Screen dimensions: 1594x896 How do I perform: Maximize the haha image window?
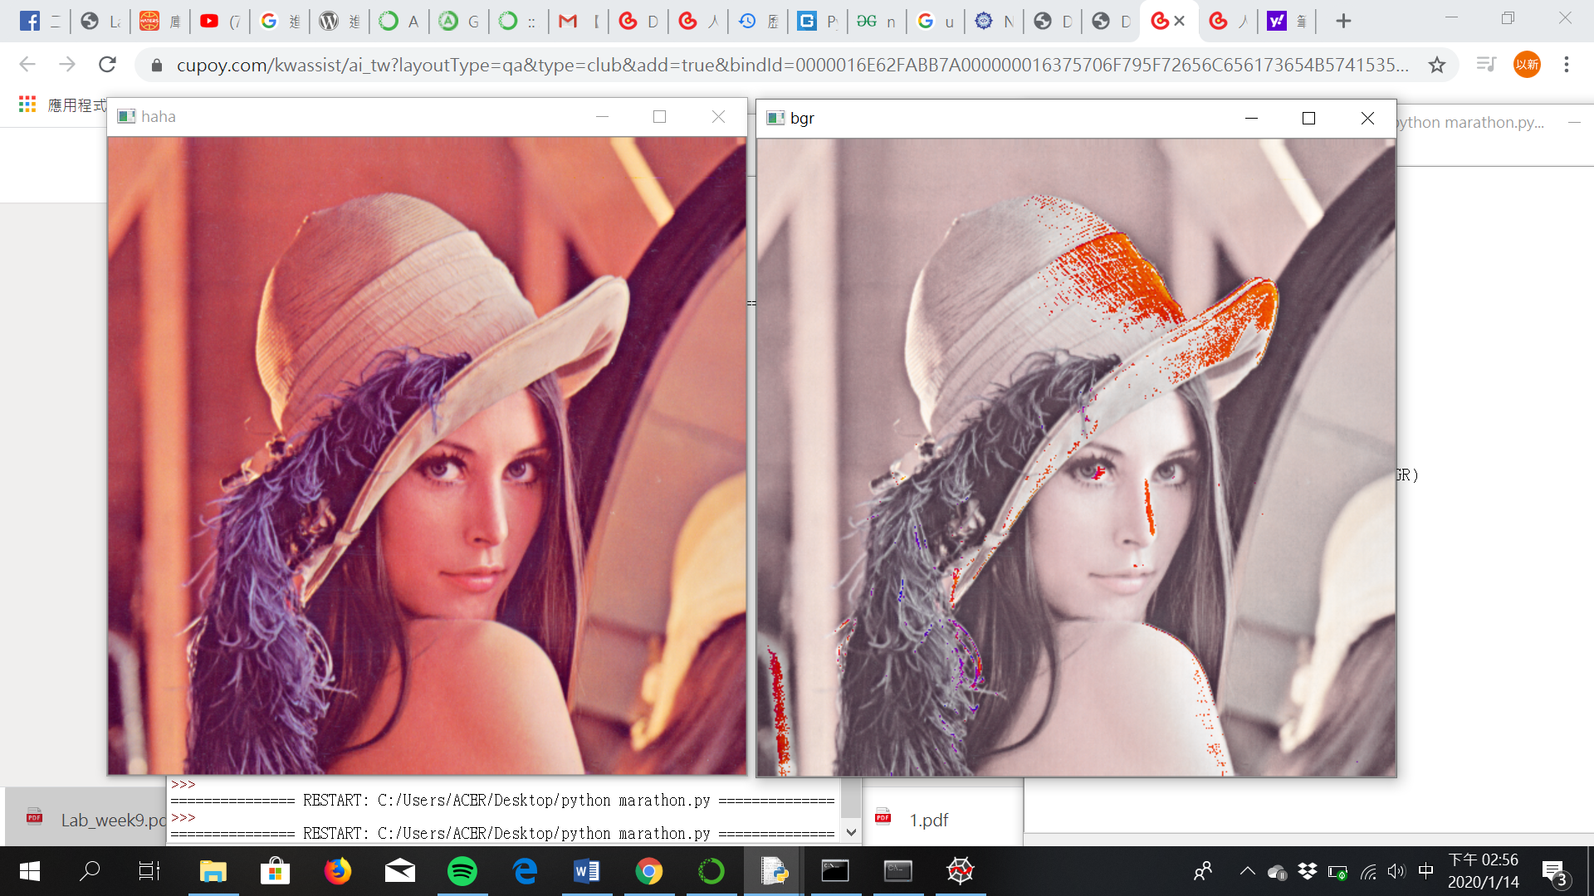[660, 117]
